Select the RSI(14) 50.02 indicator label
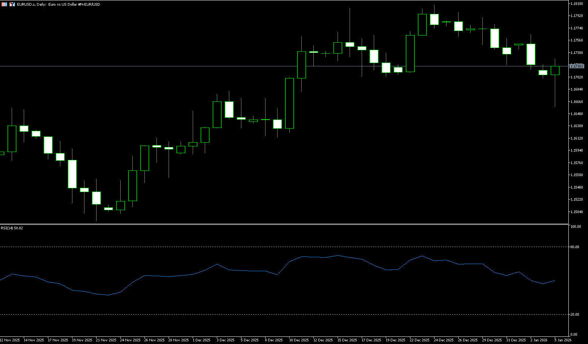 (12, 228)
